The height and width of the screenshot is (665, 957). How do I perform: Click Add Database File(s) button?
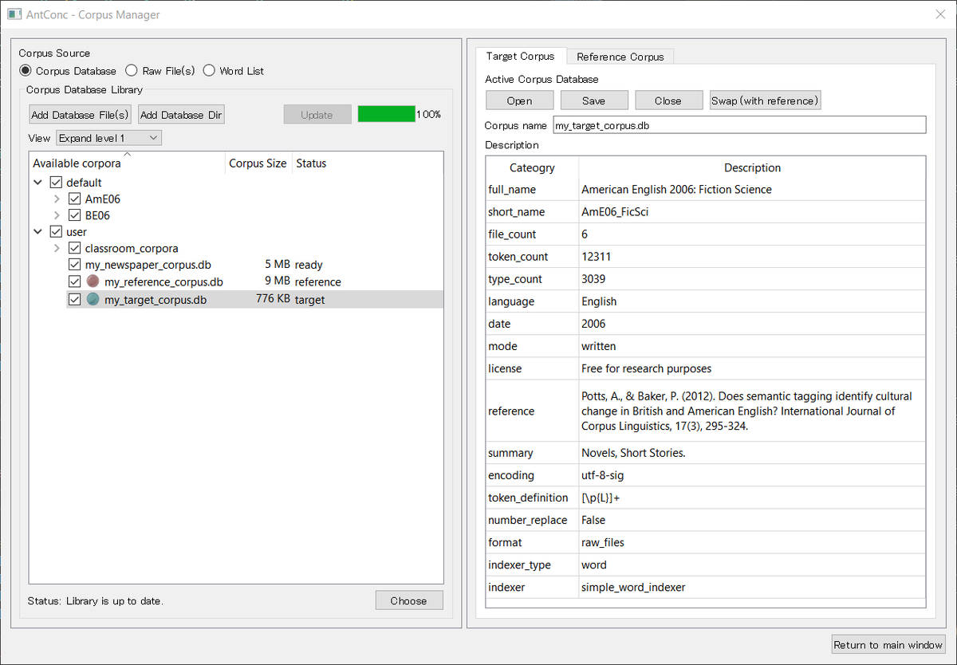pyautogui.click(x=81, y=115)
